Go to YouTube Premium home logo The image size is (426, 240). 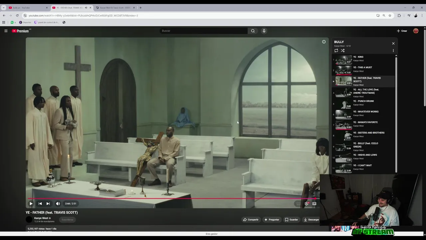[x=21, y=31]
